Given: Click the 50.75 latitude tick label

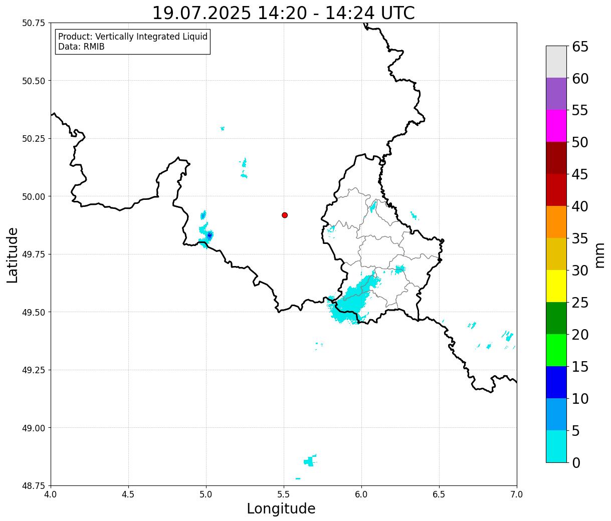Looking at the screenshot, I should point(34,23).
